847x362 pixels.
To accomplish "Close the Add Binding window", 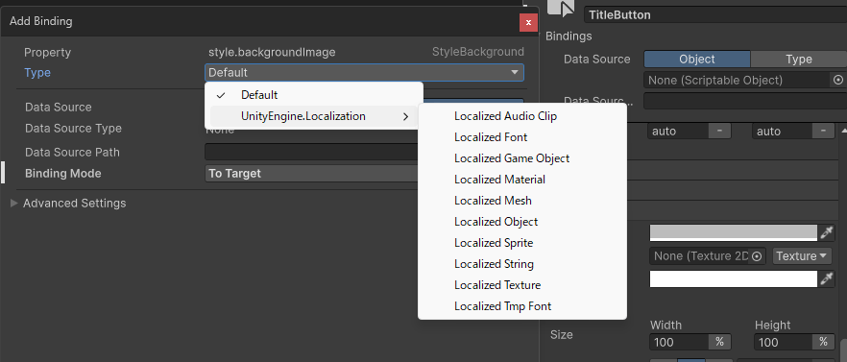I will tap(528, 22).
